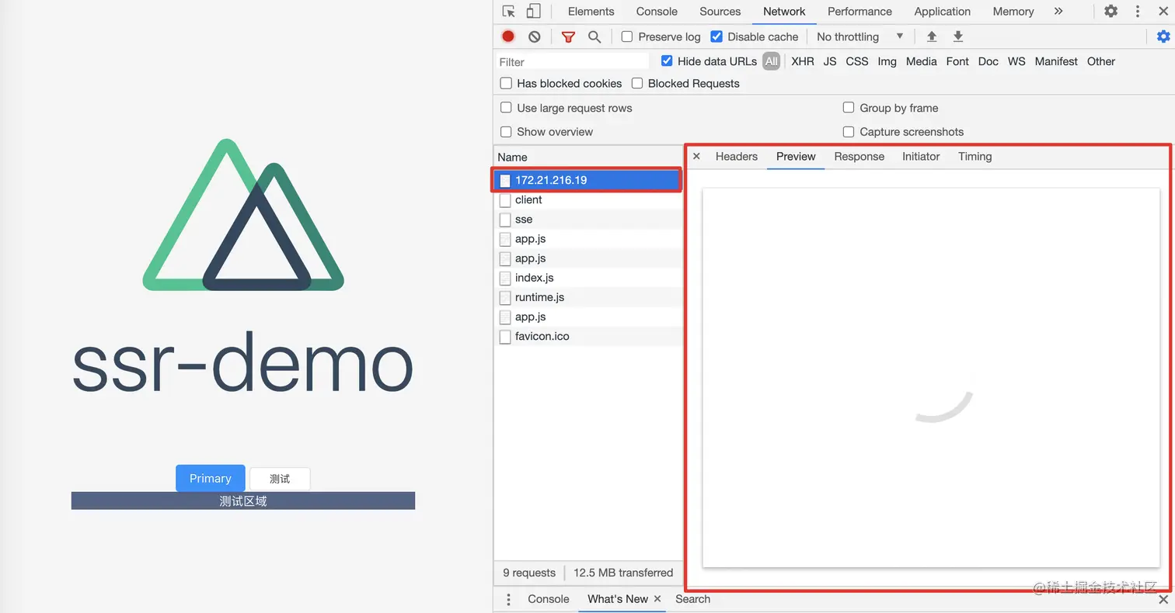This screenshot has height=613, width=1175.
Task: Click the file icon next to sse
Action: click(505, 220)
